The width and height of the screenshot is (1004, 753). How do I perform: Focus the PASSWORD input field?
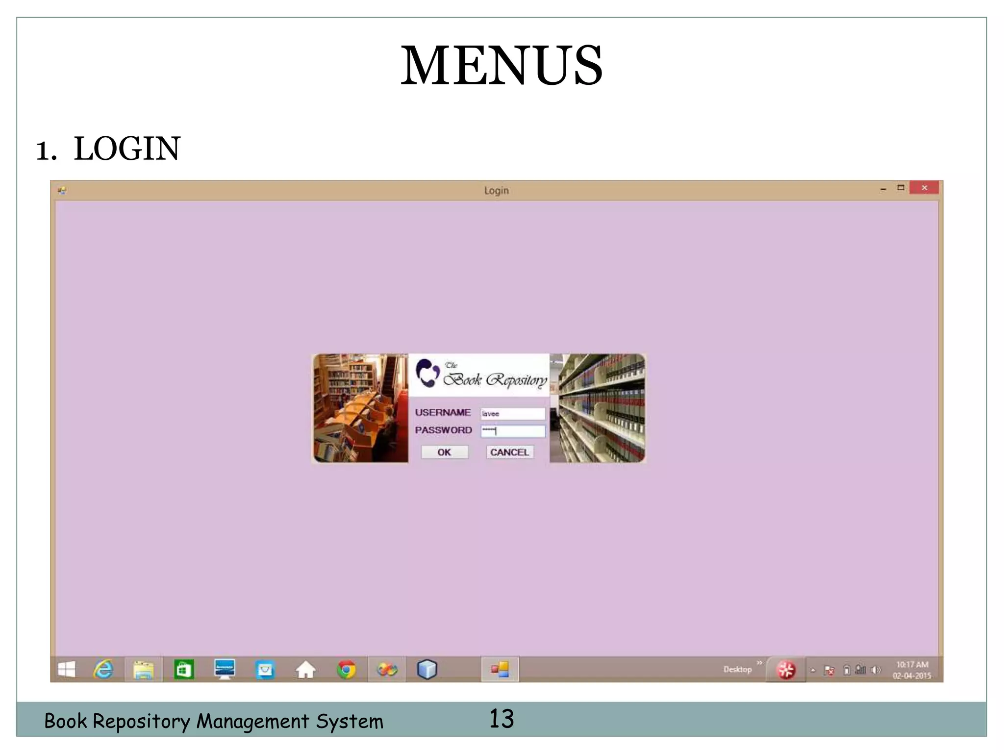tap(513, 431)
